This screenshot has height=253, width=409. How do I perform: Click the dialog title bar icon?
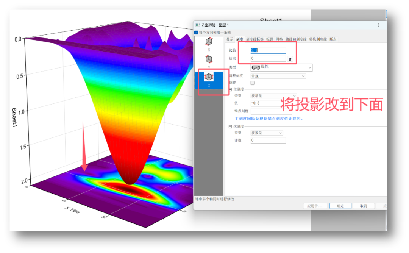pyautogui.click(x=197, y=25)
